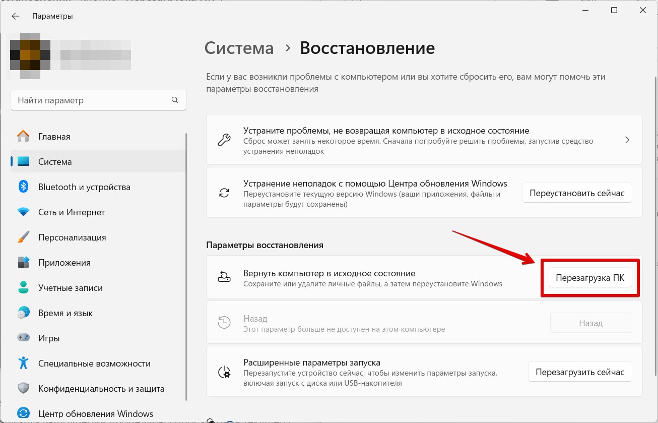658x423 pixels.
Task: Click Устранение неполадок с помощью Центра text
Action: [x=375, y=184]
